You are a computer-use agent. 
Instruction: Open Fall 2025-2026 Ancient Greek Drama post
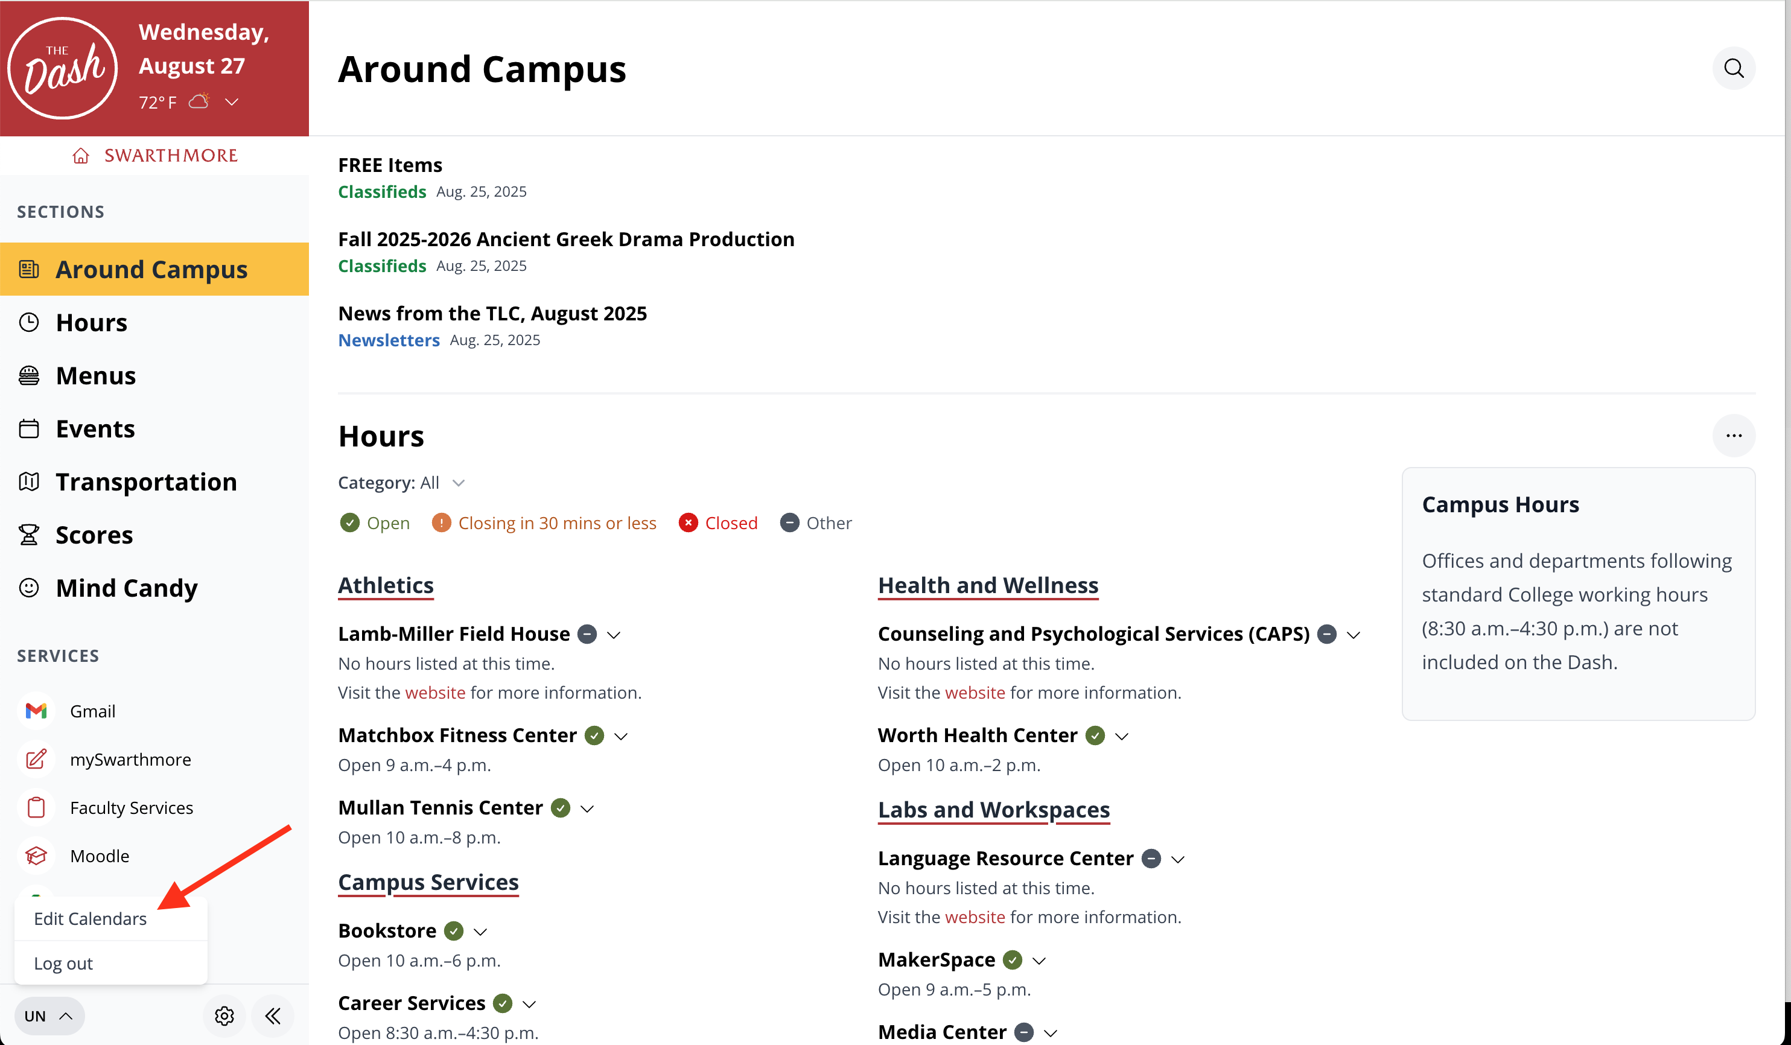pos(567,240)
